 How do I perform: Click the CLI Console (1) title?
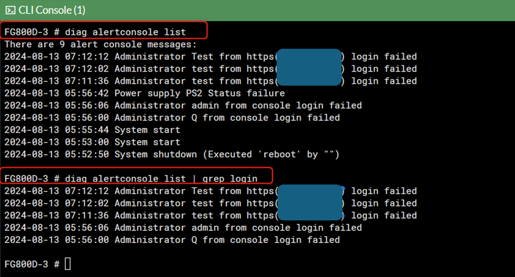tap(51, 10)
